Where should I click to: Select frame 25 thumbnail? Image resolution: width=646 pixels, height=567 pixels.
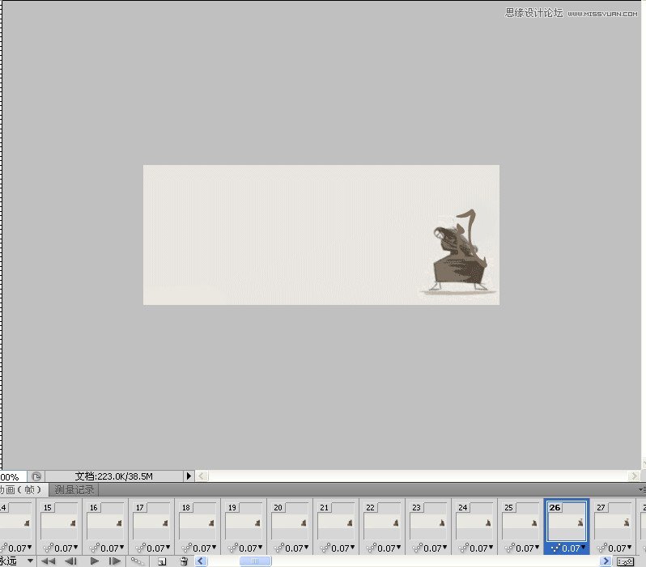[521, 521]
